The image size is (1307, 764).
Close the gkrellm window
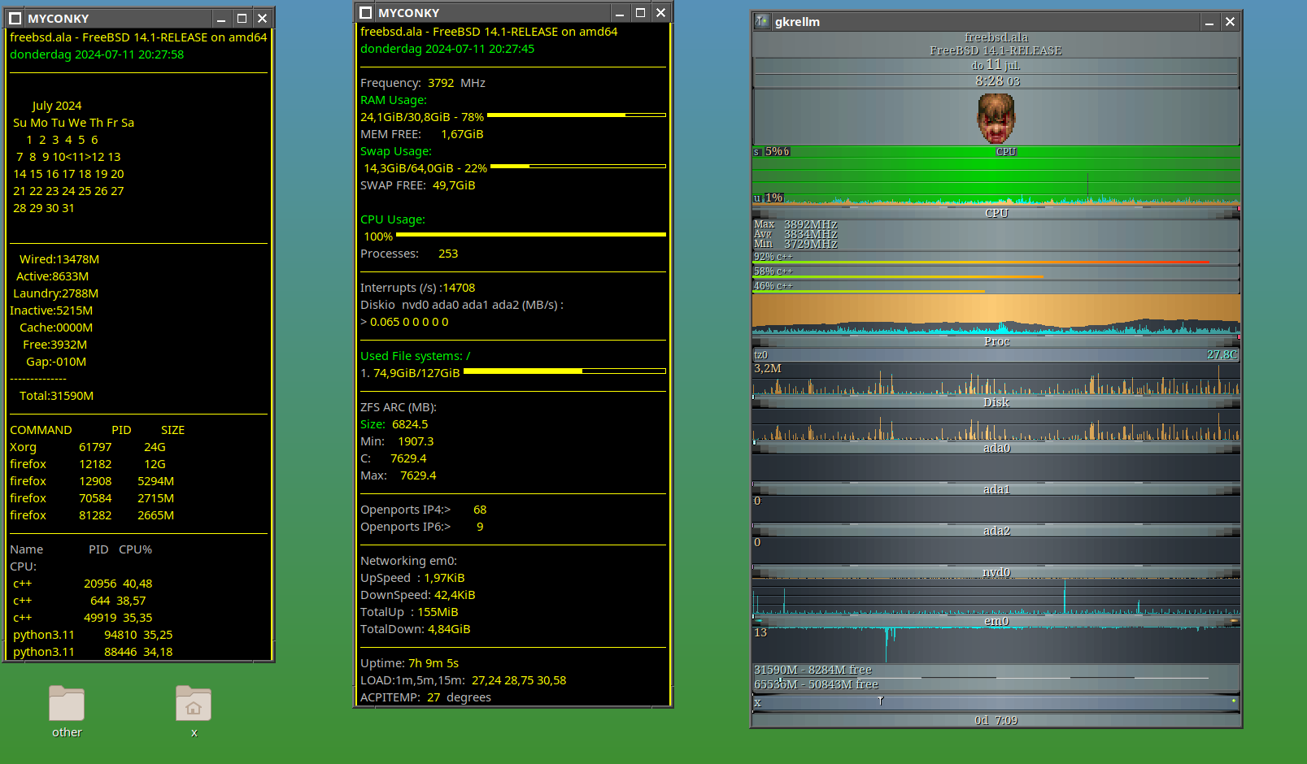tap(1230, 22)
